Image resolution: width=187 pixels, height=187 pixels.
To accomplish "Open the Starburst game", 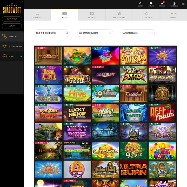I will pos(105,75).
